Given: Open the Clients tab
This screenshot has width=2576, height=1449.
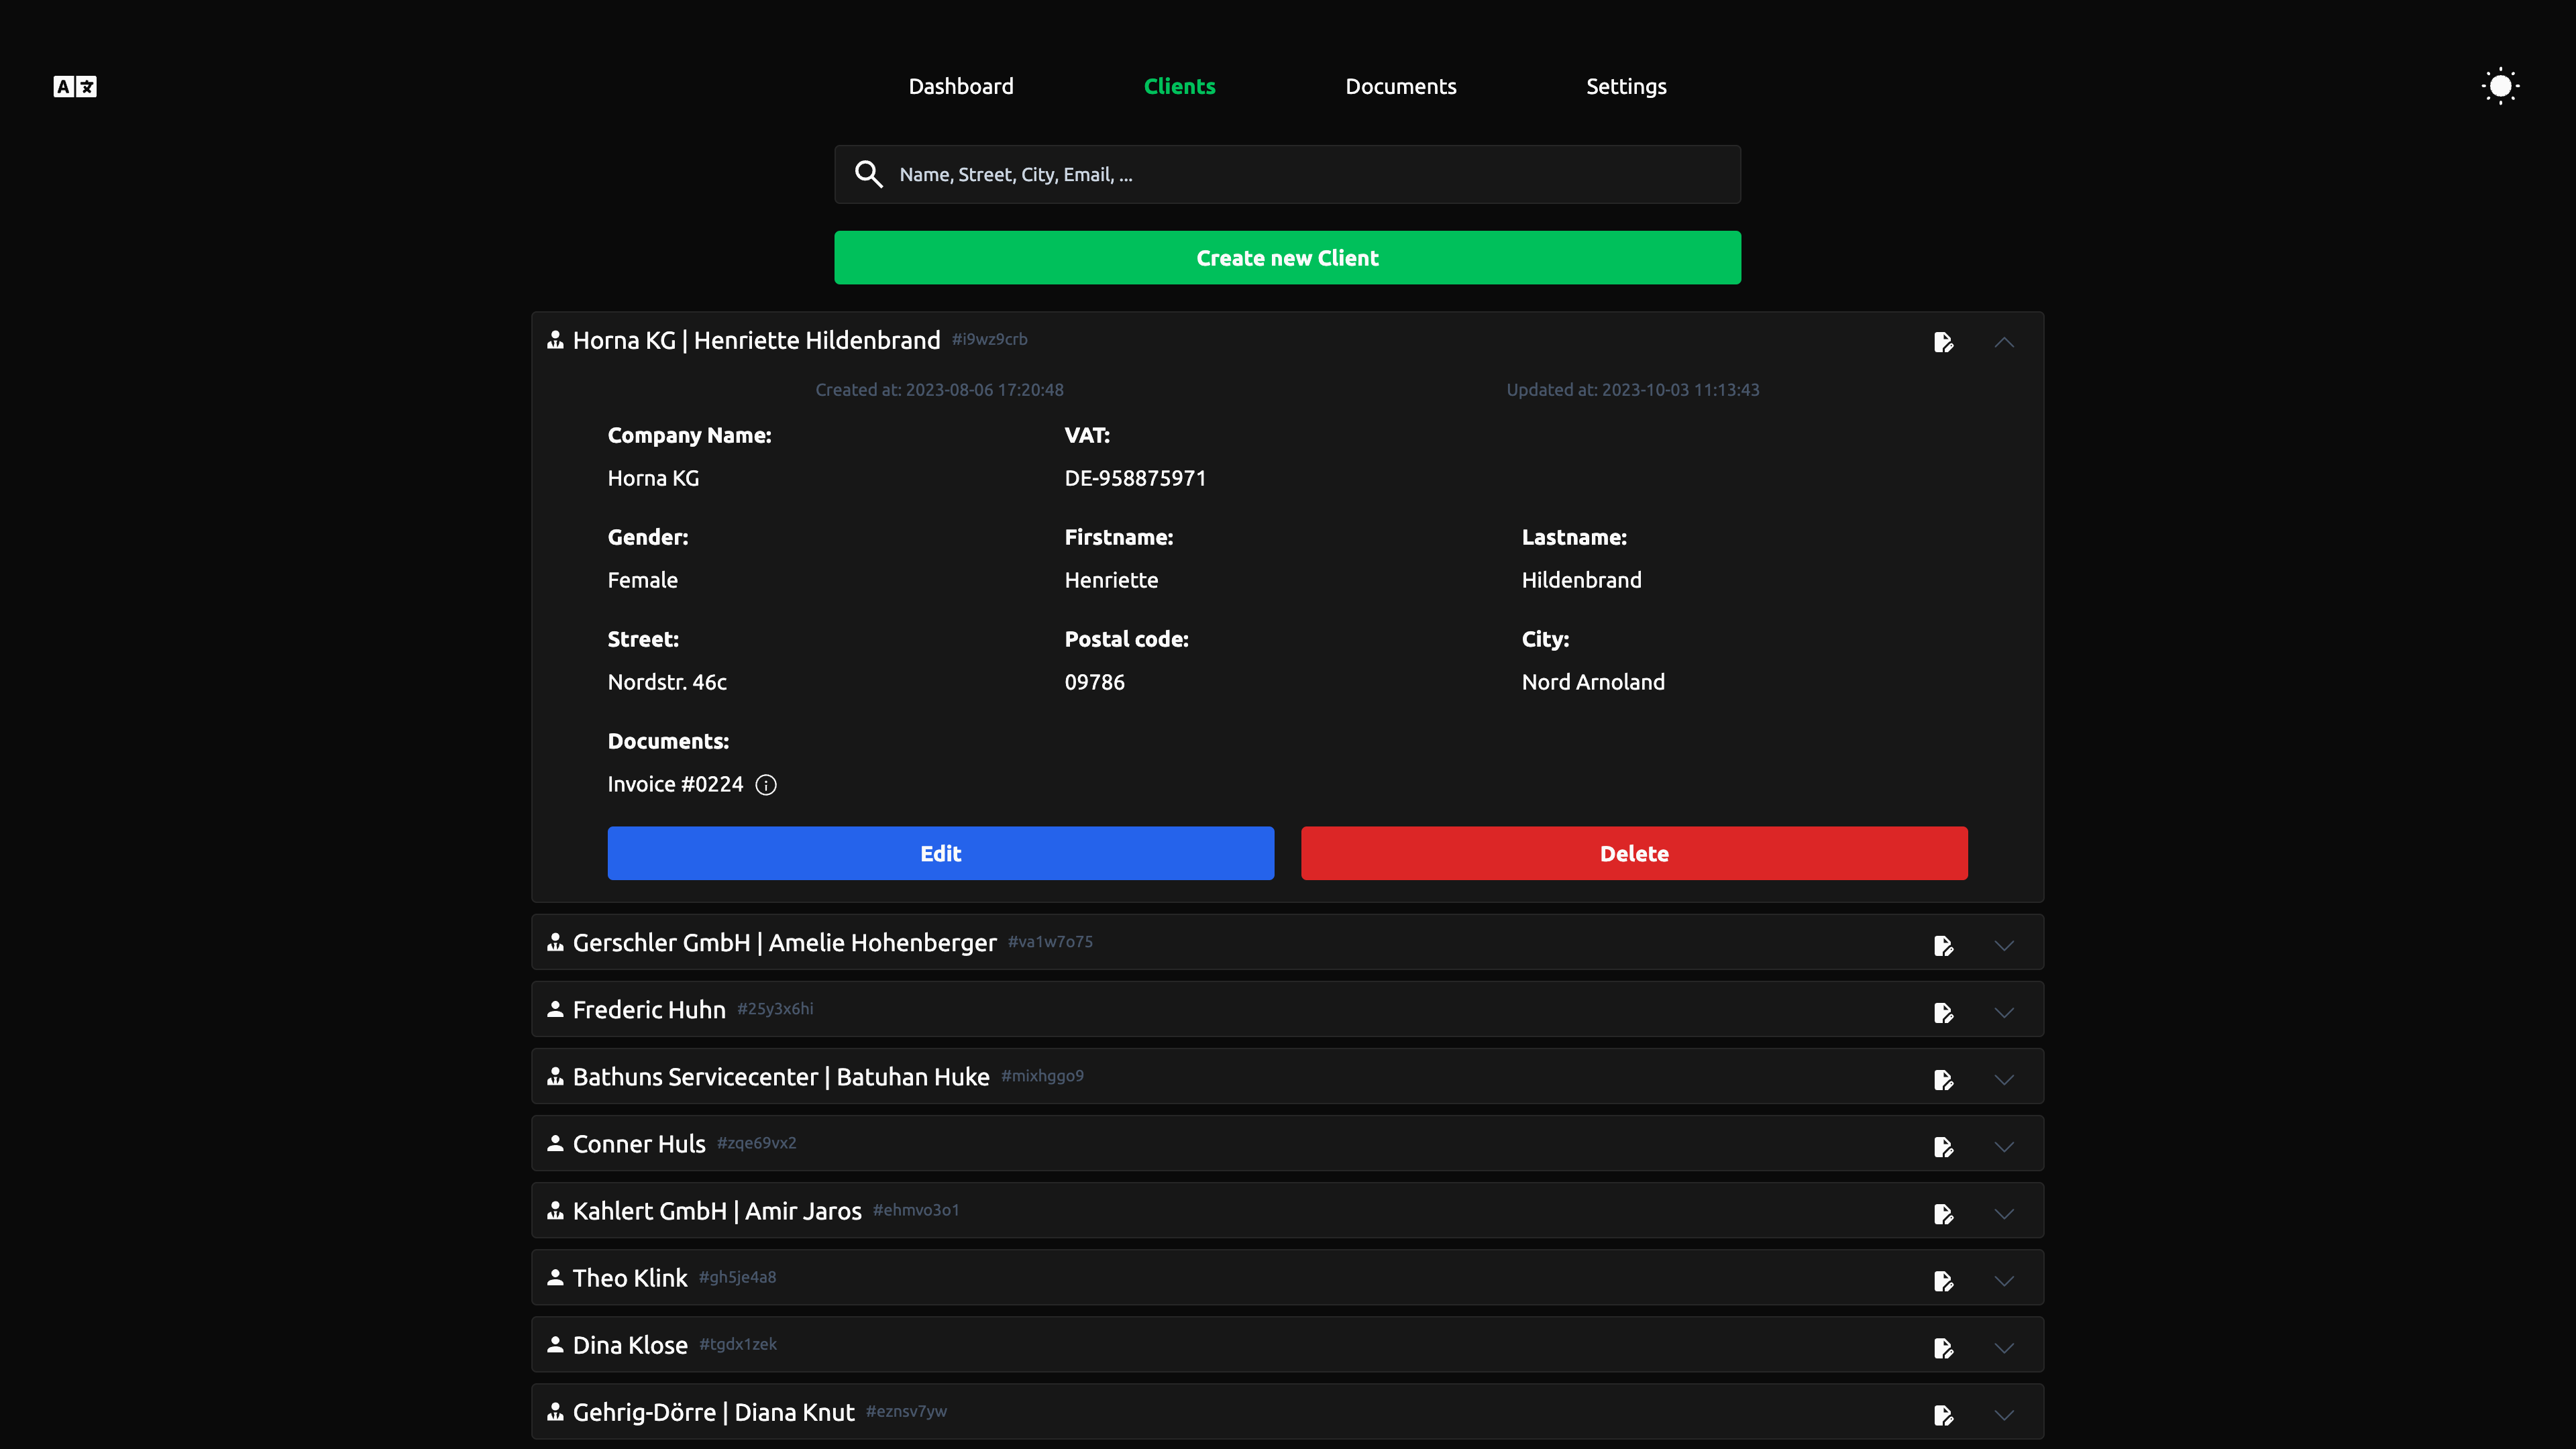Looking at the screenshot, I should (x=1179, y=87).
